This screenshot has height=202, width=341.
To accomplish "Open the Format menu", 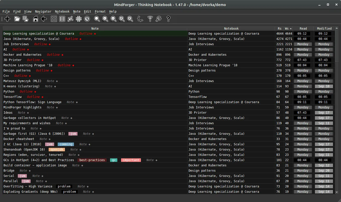I will click(100, 12).
